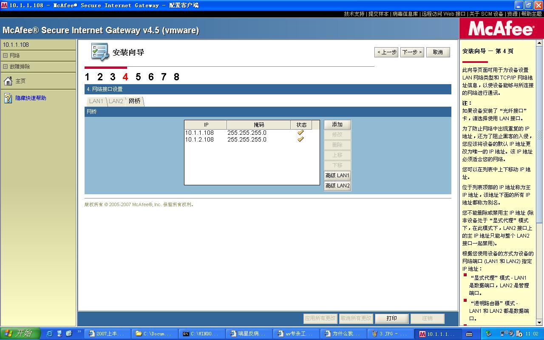Open 关于 SCM 设备 link
Viewport: 544px width, 340px height.
(x=486, y=14)
